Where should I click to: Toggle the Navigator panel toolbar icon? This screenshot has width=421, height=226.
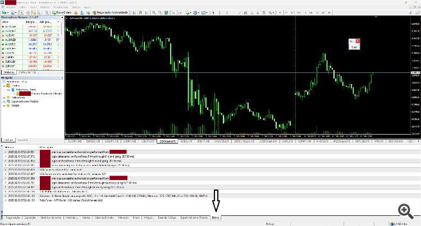click(34, 12)
